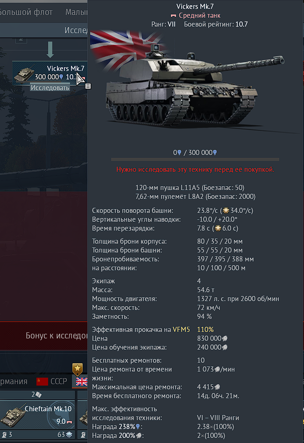Screen dimensions: 304x443
Task: Click the research points progress bar
Action: pyautogui.click(x=195, y=160)
